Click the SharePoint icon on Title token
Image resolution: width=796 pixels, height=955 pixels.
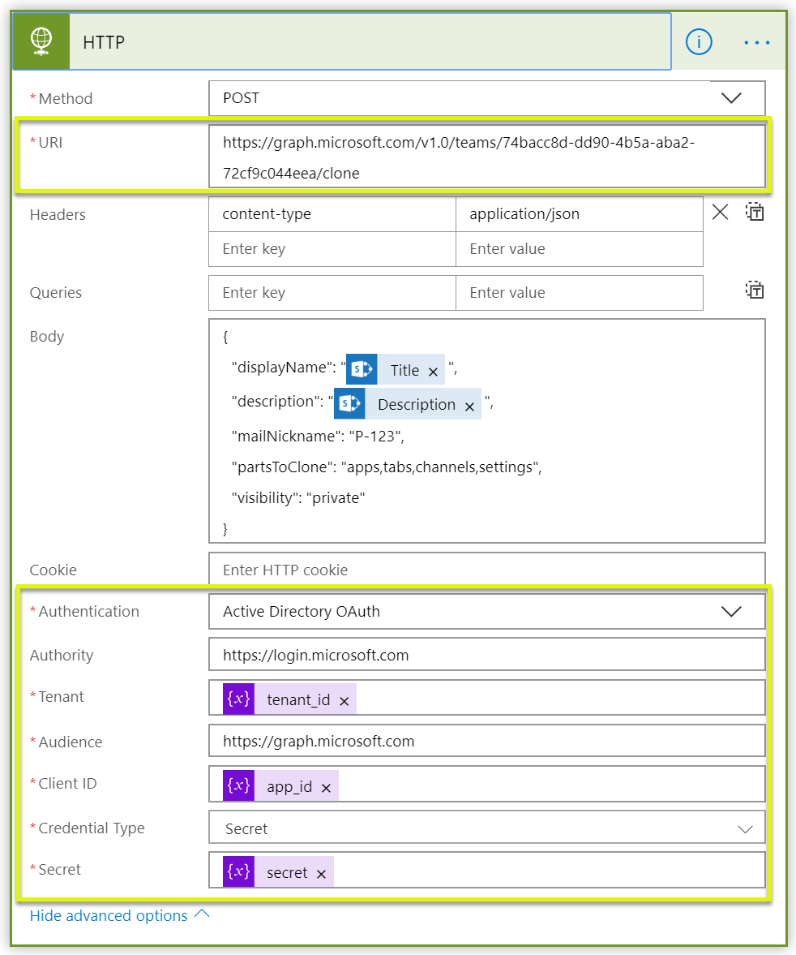[x=362, y=369]
